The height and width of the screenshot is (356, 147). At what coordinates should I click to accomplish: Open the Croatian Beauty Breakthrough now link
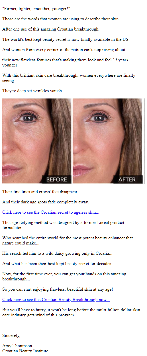[x=56, y=300]
